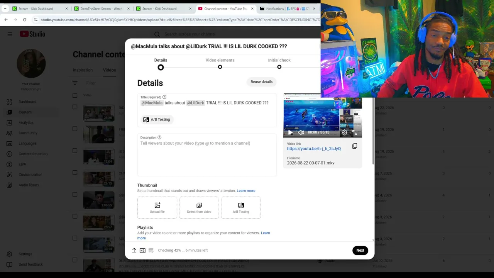This screenshot has width=494, height=278.
Task: Choose Upload file thumbnail option
Action: [157, 208]
